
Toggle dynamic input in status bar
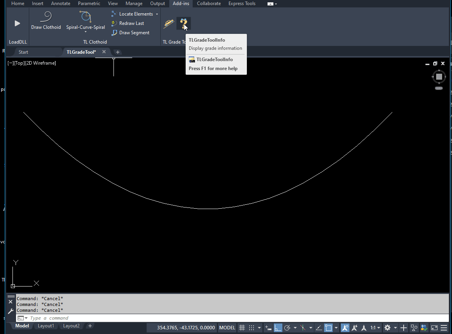(268, 328)
